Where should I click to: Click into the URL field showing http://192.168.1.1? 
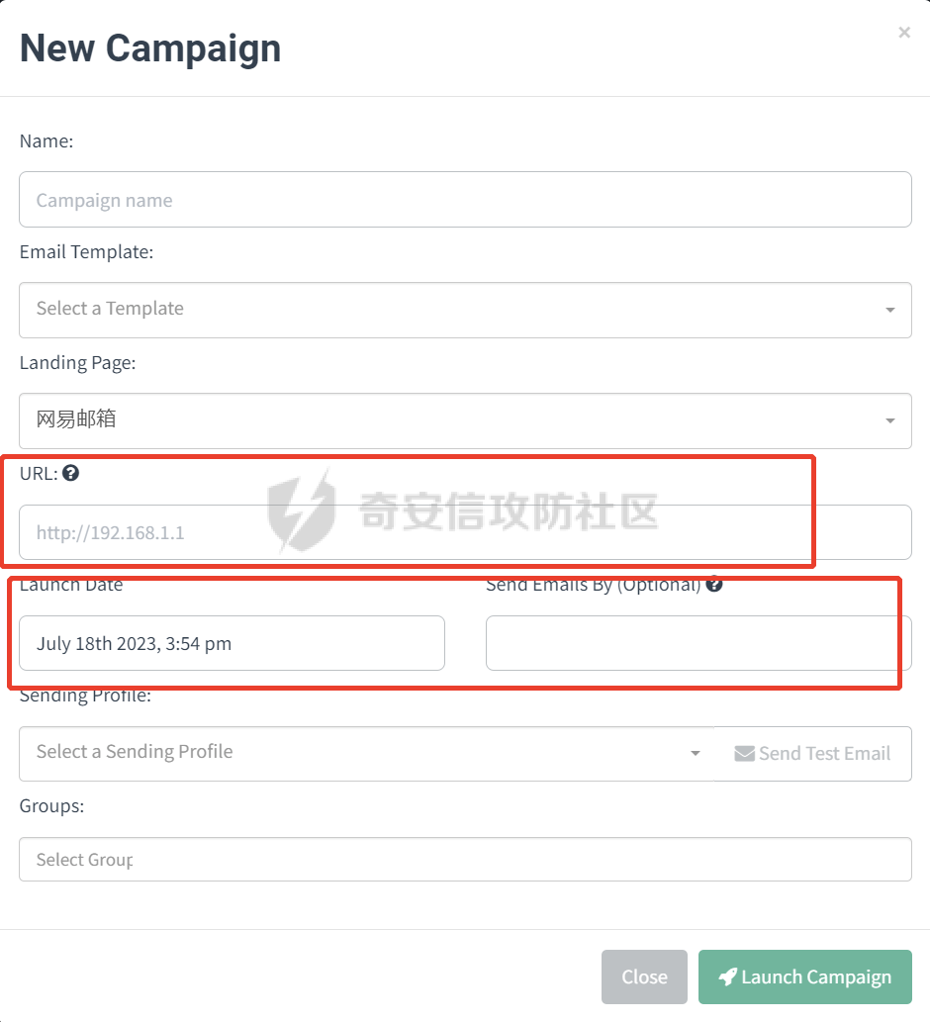(465, 532)
